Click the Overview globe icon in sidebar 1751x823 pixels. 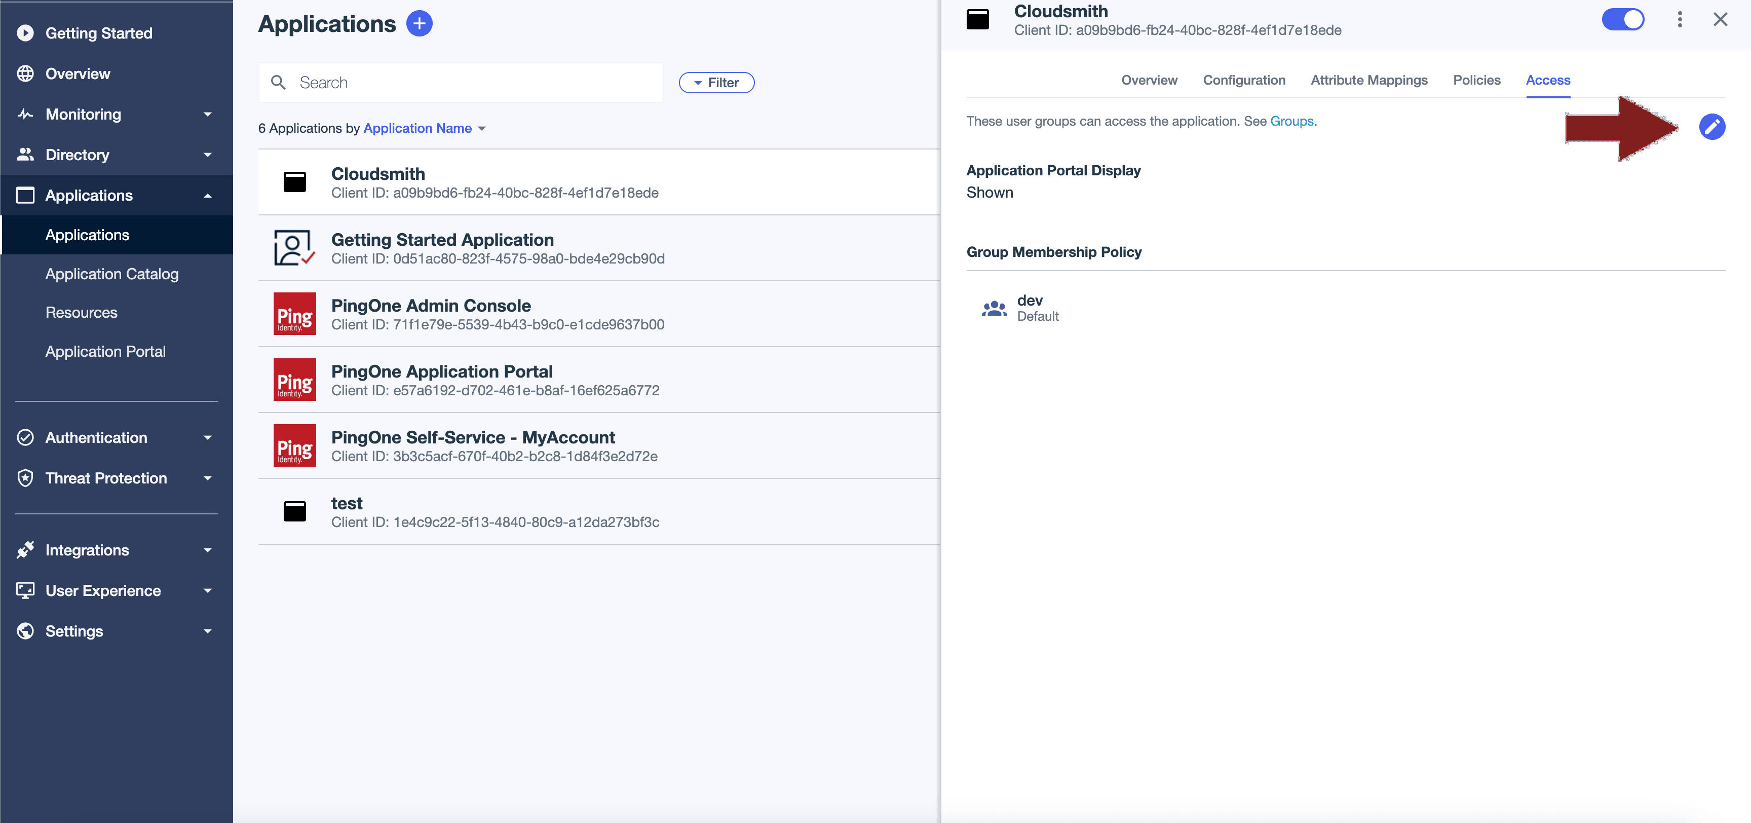25,73
